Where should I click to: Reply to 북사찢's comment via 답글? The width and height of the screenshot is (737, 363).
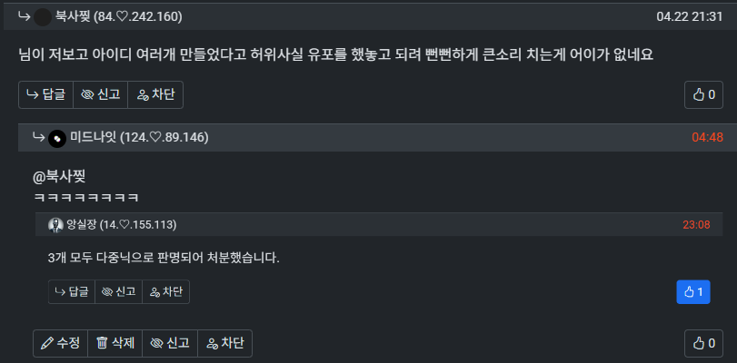coord(45,95)
